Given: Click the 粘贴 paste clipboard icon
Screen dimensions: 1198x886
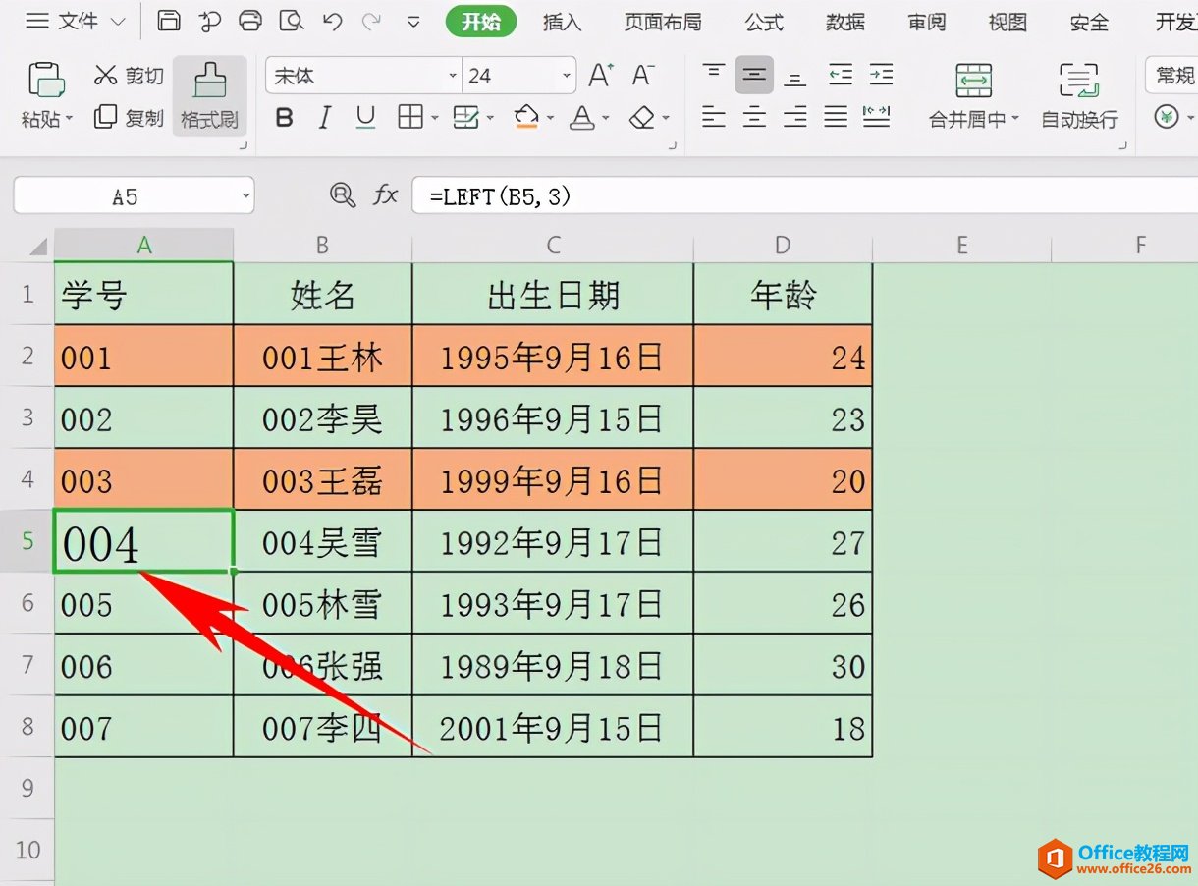Looking at the screenshot, I should 46,80.
